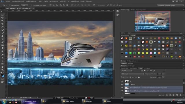Select the Eraser tool

(x=2, y=42)
